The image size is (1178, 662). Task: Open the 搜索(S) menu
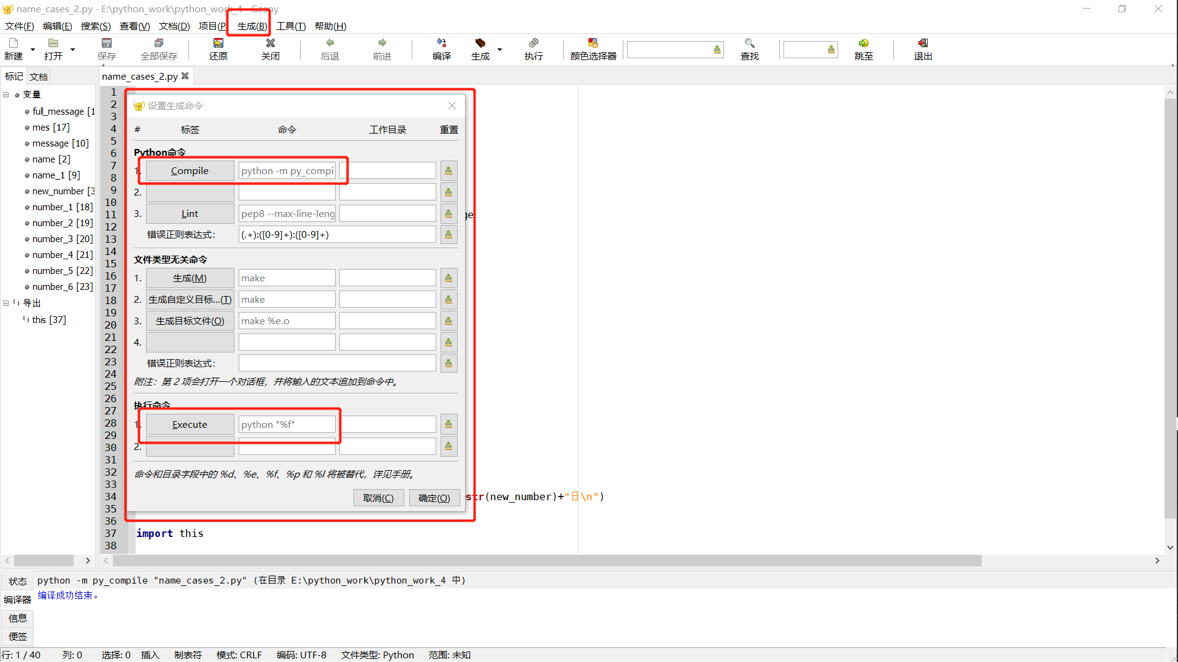tap(96, 26)
